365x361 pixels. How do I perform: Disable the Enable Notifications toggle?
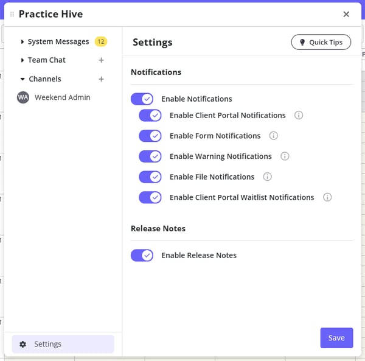(142, 99)
